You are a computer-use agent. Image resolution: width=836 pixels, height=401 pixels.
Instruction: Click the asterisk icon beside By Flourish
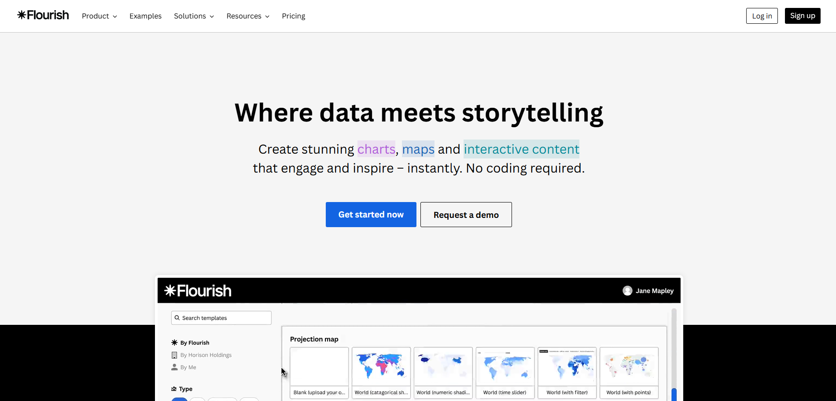tap(174, 342)
